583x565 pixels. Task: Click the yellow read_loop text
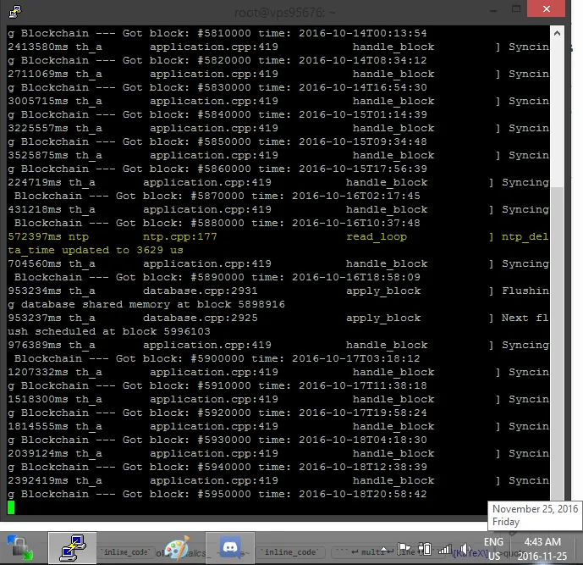tap(377, 236)
